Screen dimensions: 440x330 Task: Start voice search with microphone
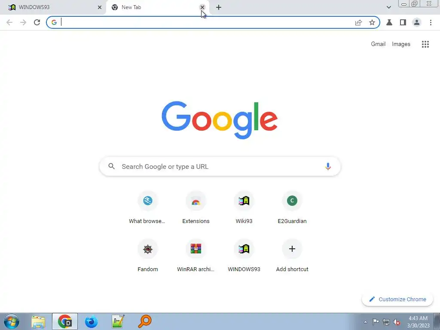point(328,166)
